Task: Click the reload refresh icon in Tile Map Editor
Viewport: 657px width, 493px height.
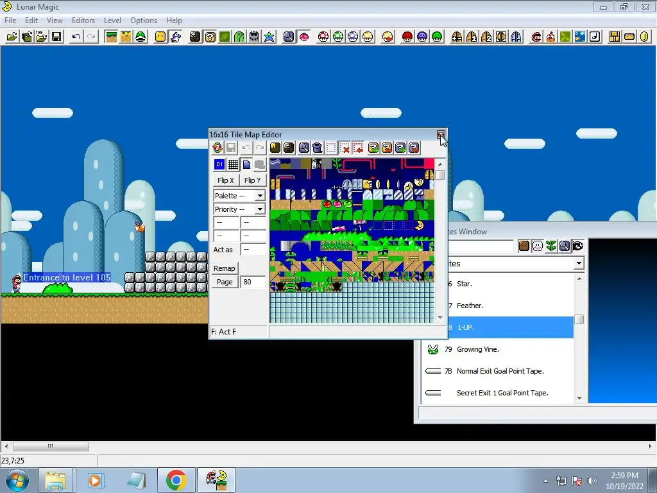Action: click(218, 148)
